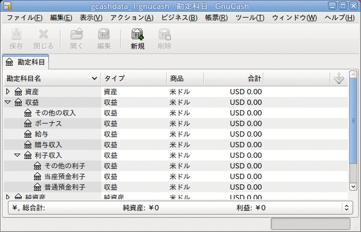
Task: Click the 削除 (Delete) account toolbar icon
Action: click(x=165, y=35)
